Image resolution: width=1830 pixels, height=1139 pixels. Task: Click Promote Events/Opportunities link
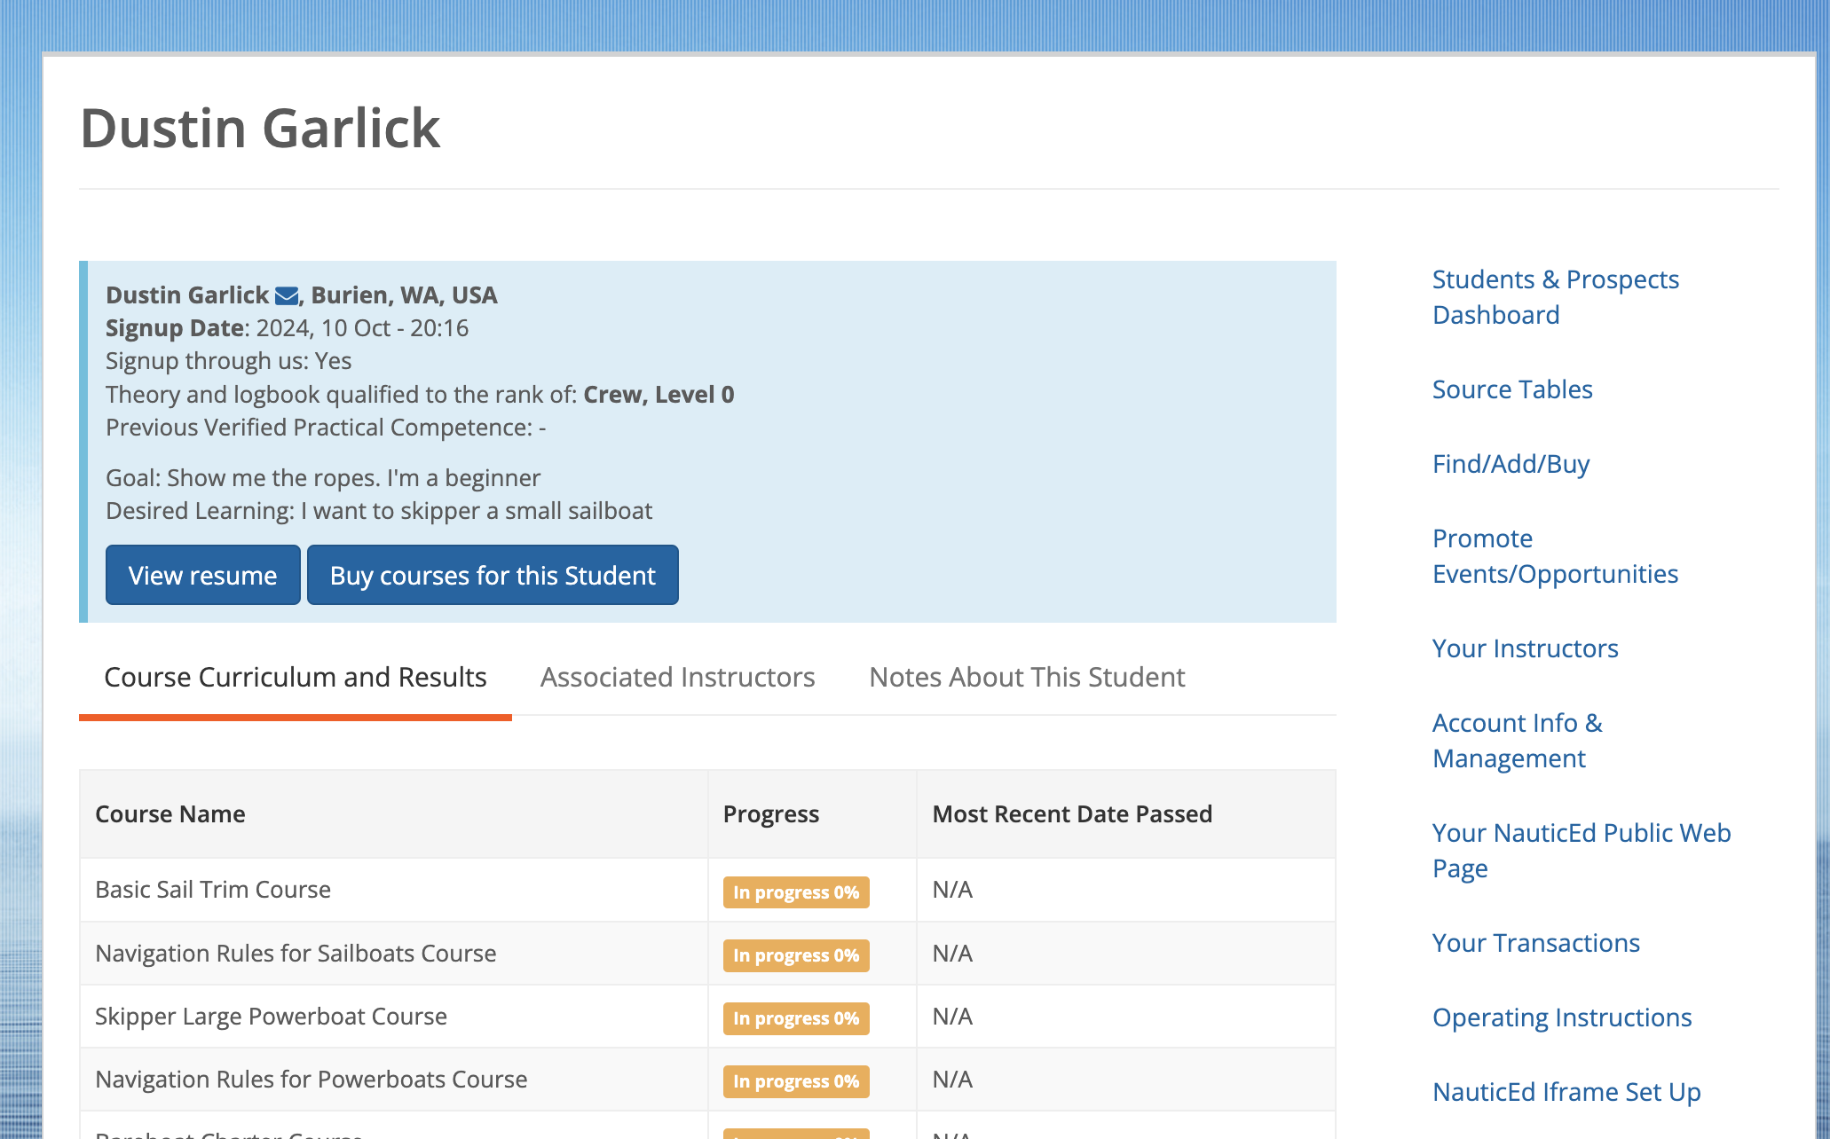[x=1555, y=556]
